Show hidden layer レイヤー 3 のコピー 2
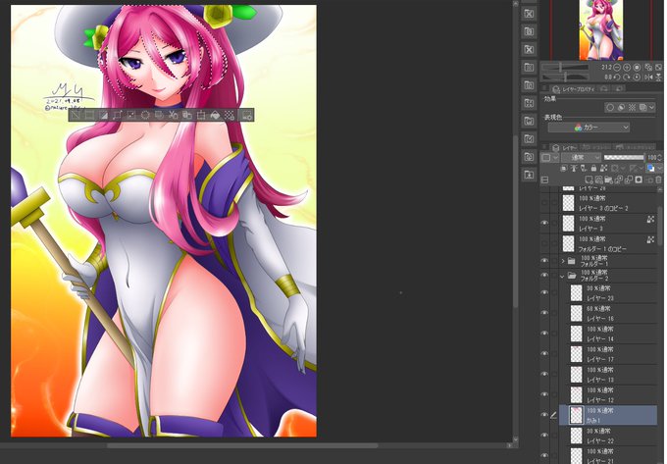Viewport: 667px width, 464px height. [544, 203]
